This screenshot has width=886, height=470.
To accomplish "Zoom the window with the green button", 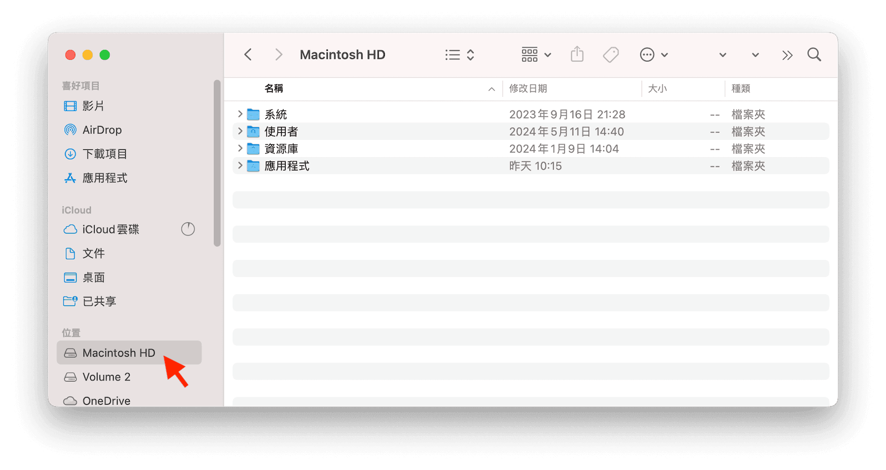I will pos(105,55).
